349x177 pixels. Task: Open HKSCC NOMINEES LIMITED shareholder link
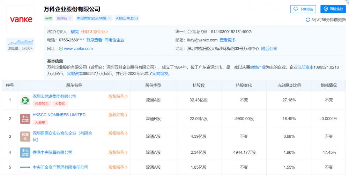click(x=59, y=115)
